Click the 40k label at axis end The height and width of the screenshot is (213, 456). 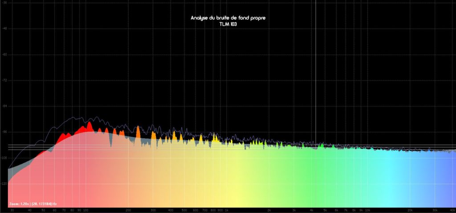coord(452,210)
